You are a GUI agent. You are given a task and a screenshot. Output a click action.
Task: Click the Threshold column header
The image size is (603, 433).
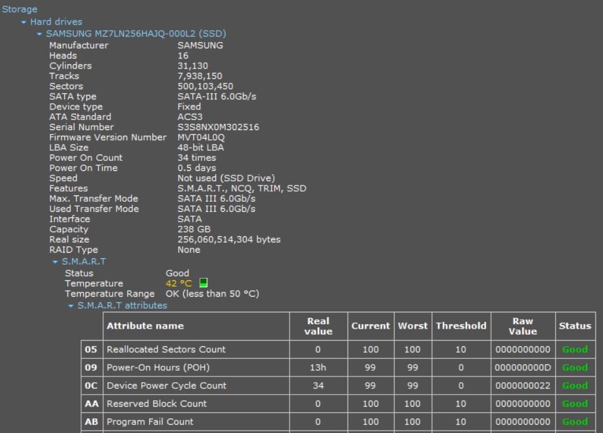[461, 326]
